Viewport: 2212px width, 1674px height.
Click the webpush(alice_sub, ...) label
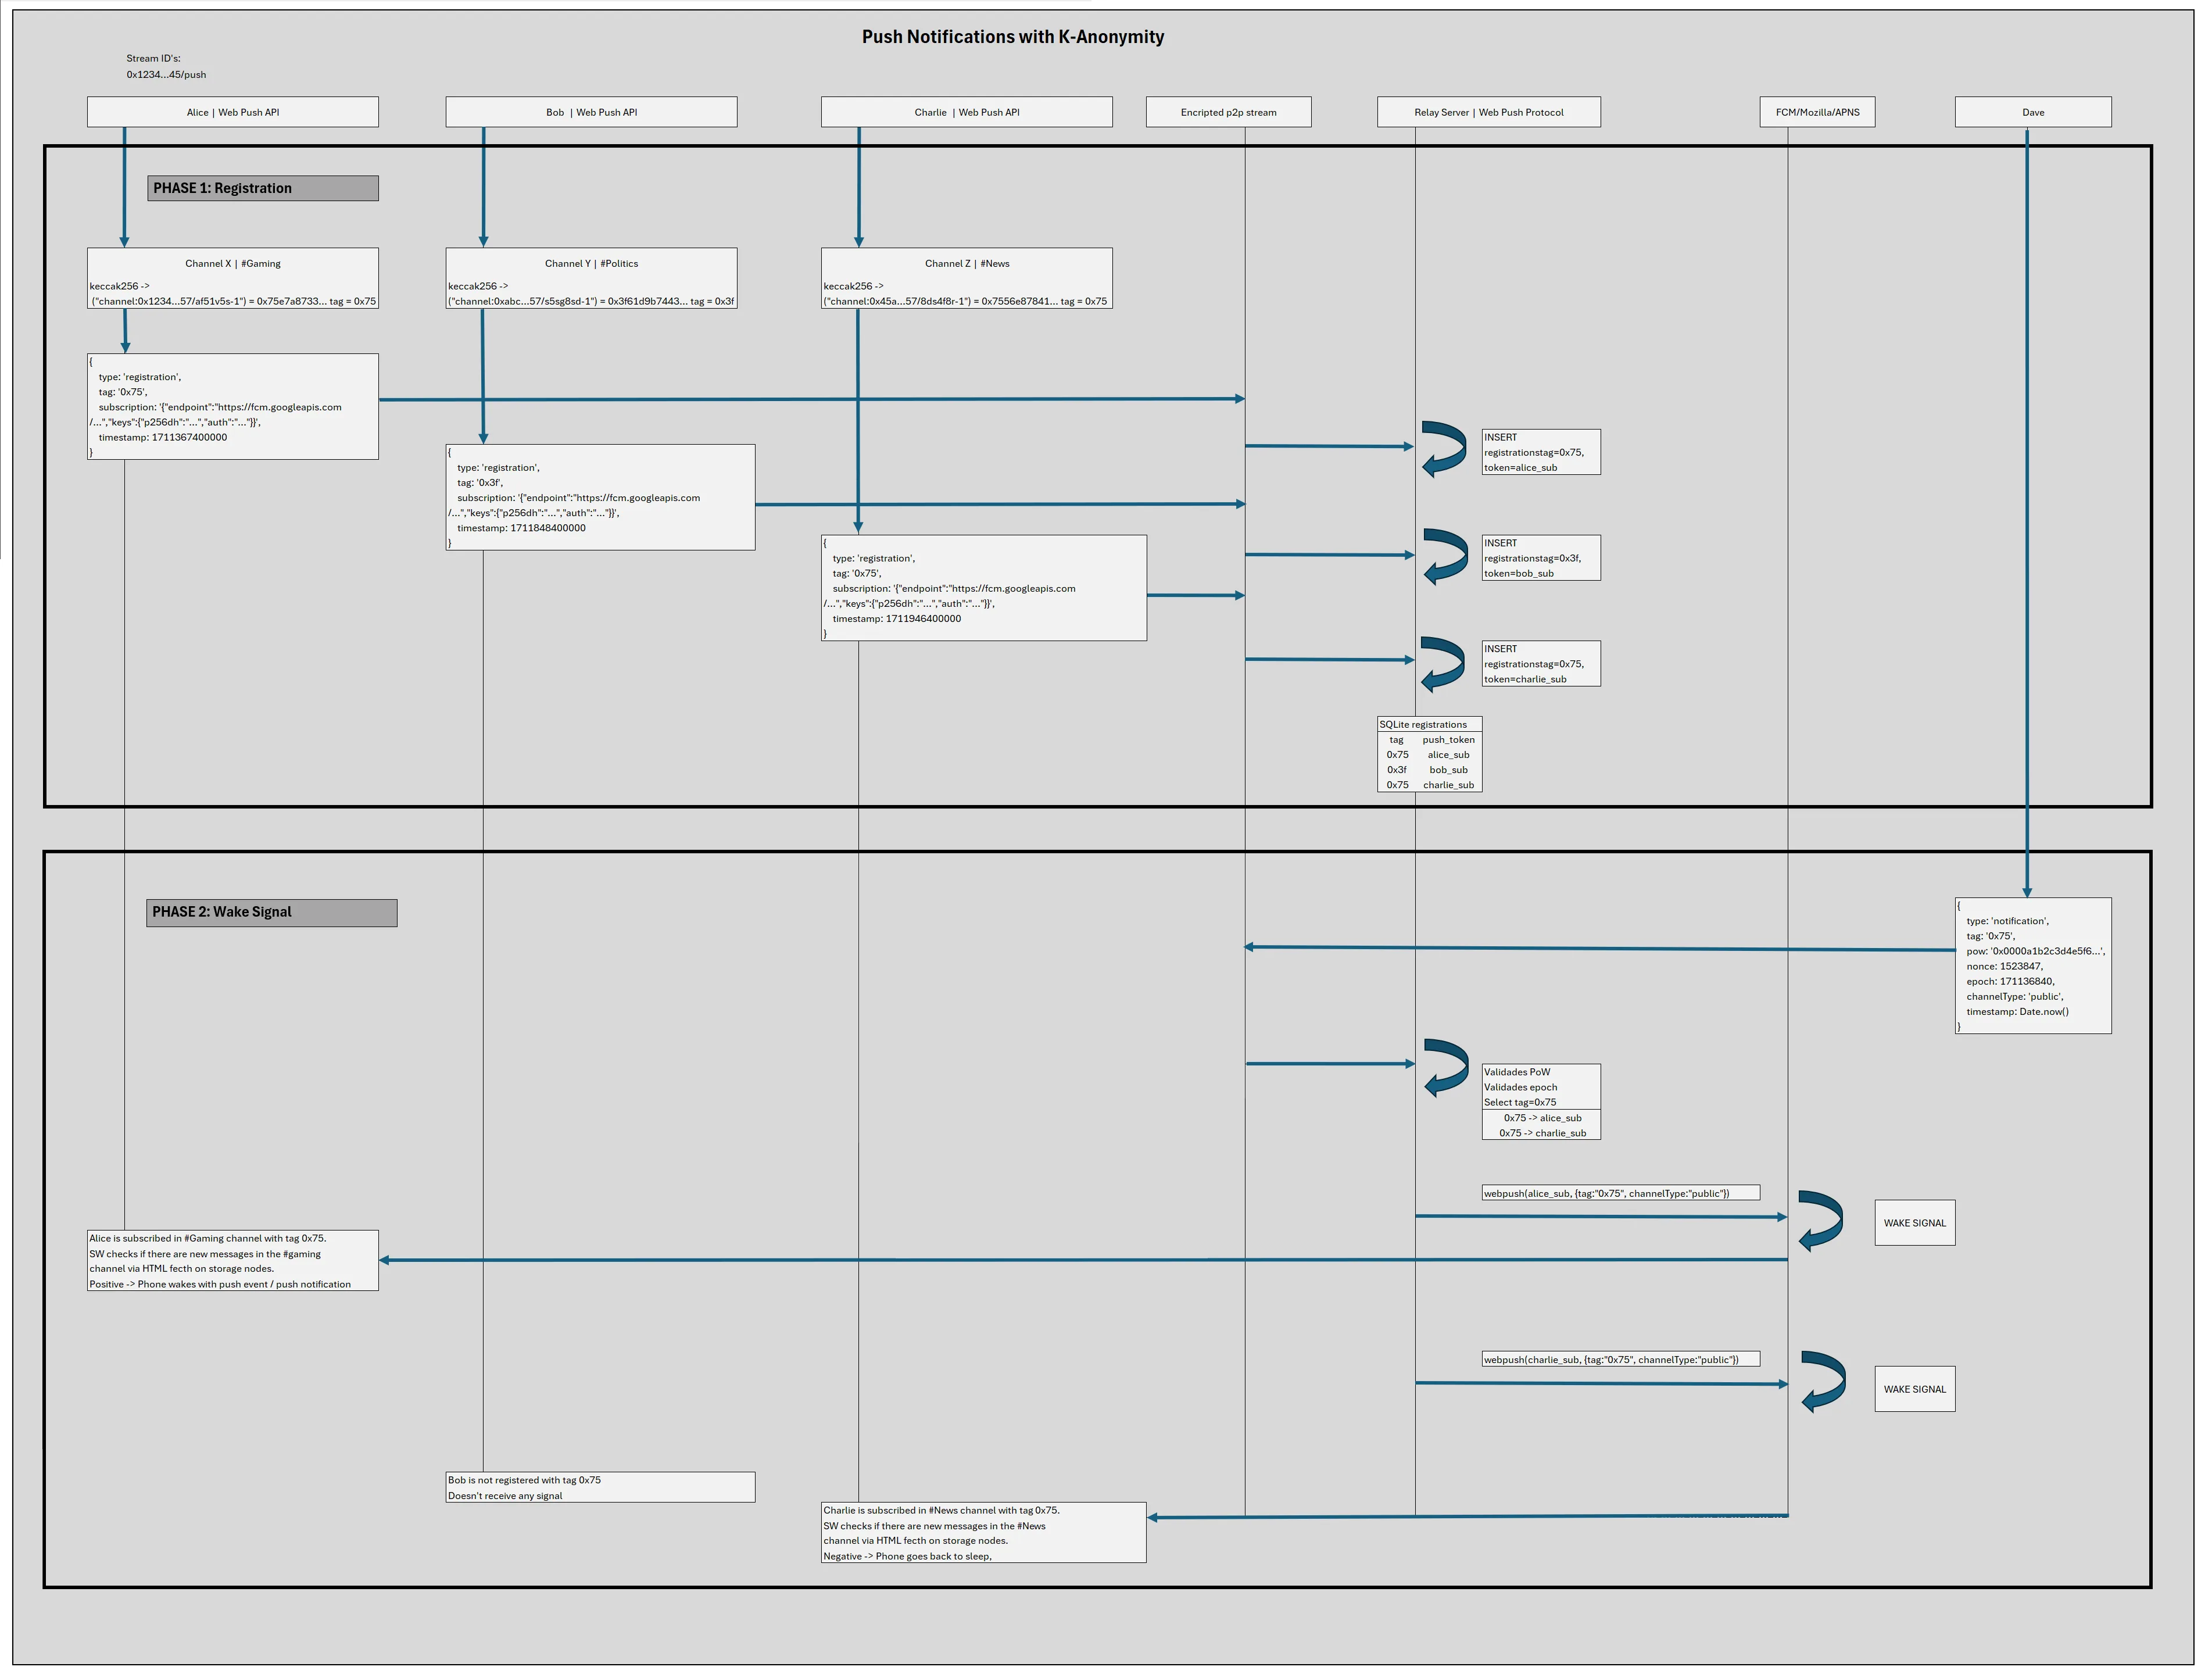click(1620, 1193)
